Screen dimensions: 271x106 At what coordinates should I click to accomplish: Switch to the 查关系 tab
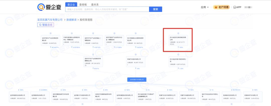tap(95, 4)
